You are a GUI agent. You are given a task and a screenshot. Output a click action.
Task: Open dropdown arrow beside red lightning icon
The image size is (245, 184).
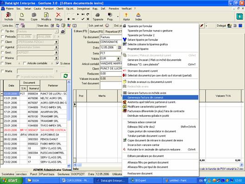[x=206, y=26]
